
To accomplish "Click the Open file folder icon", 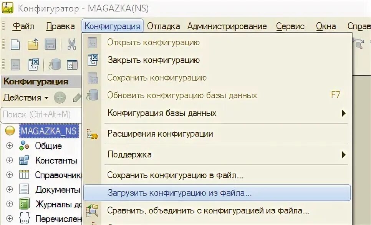I will point(33,44).
